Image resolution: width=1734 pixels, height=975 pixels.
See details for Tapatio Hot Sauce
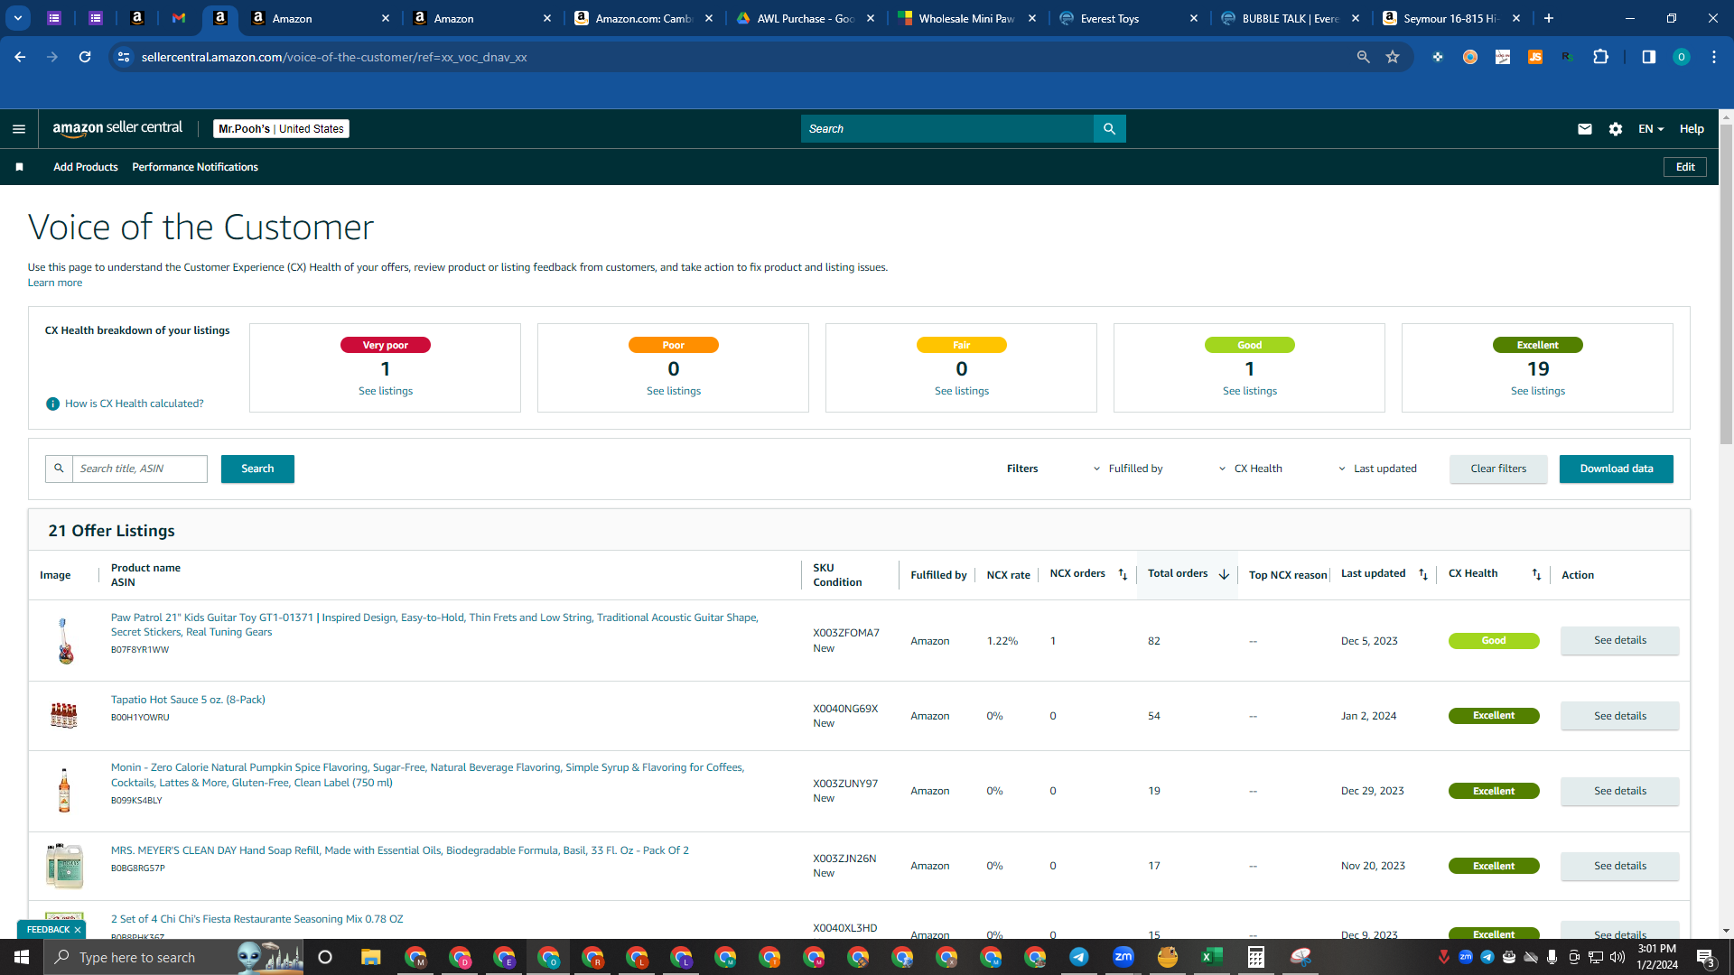[1619, 716]
